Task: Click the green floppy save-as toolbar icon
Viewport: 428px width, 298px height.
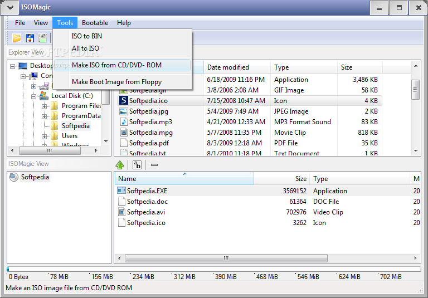Action: coord(42,38)
